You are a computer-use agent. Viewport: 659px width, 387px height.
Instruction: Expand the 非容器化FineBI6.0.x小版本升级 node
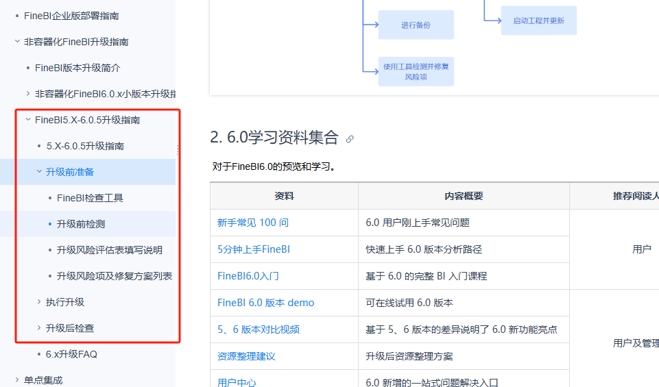point(28,93)
